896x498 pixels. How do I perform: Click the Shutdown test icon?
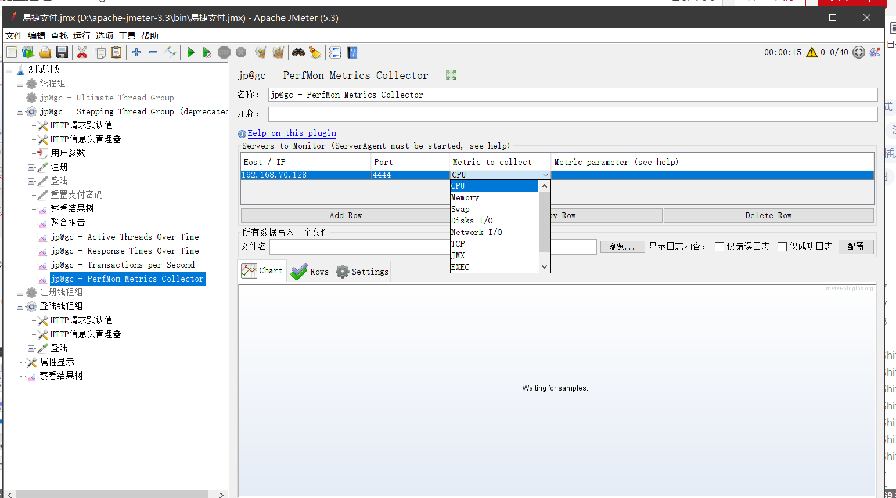tap(241, 52)
